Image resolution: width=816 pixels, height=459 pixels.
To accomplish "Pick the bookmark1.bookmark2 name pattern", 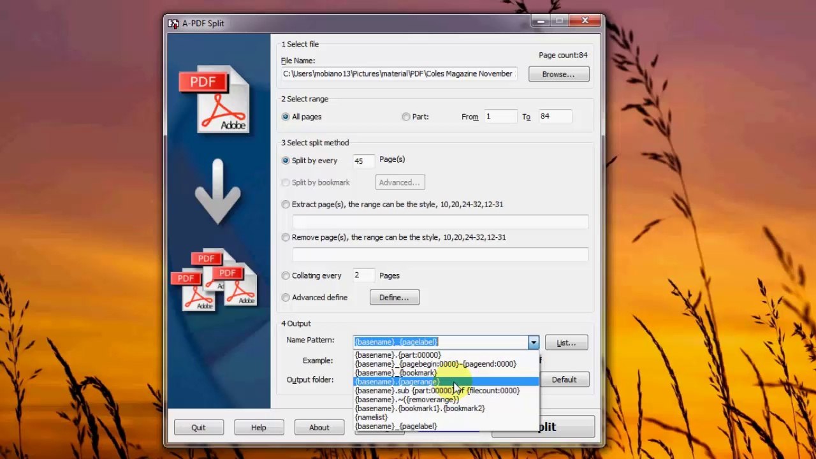I will coord(446,409).
